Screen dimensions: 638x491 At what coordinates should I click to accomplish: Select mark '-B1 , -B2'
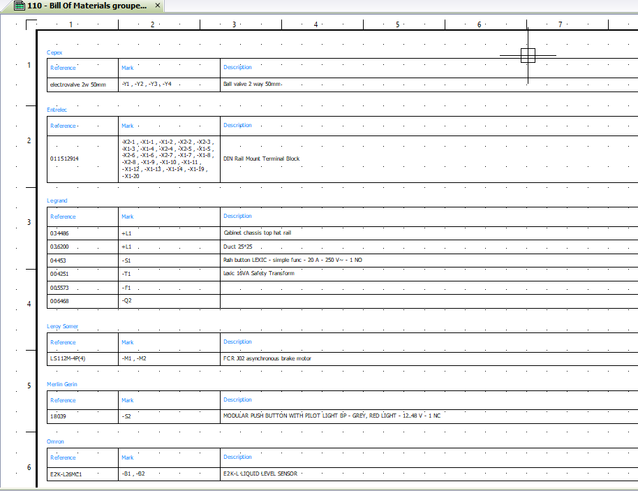(x=133, y=474)
